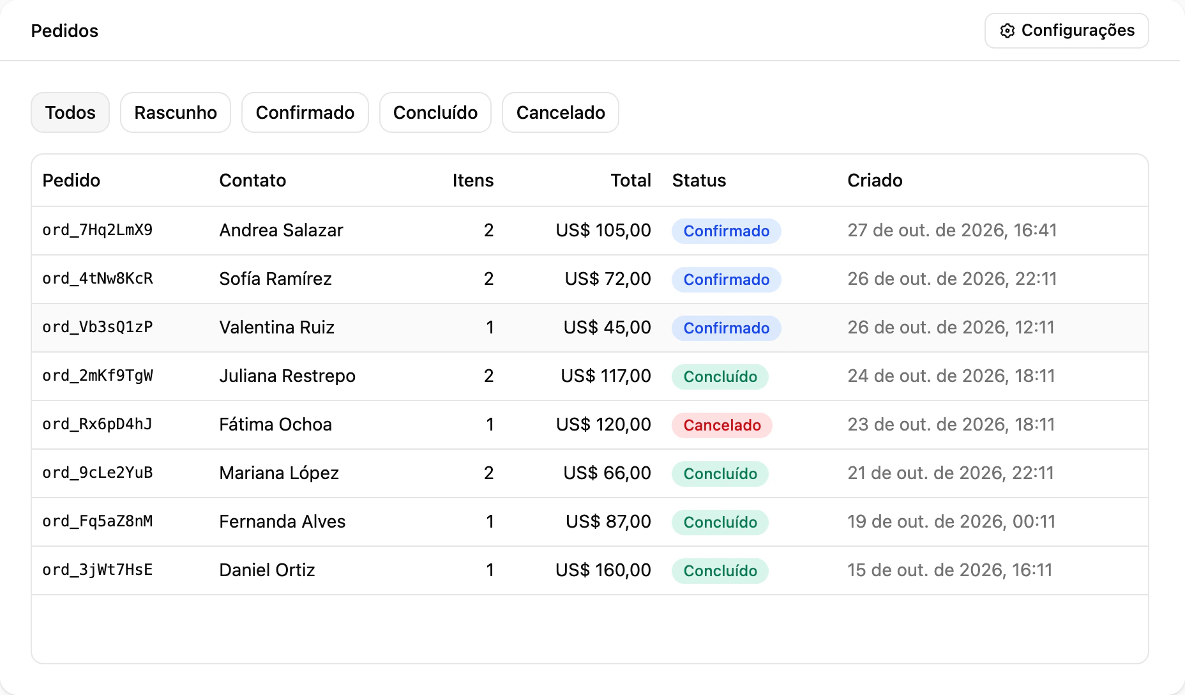
Task: Open order ord_4tNw8KcR
Action: click(98, 279)
